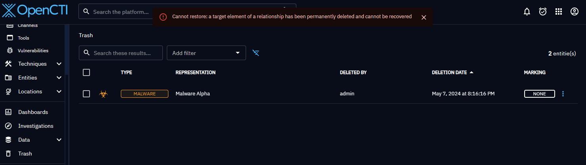Go to Dashboards in sidebar
This screenshot has width=586, height=165.
pos(33,112)
